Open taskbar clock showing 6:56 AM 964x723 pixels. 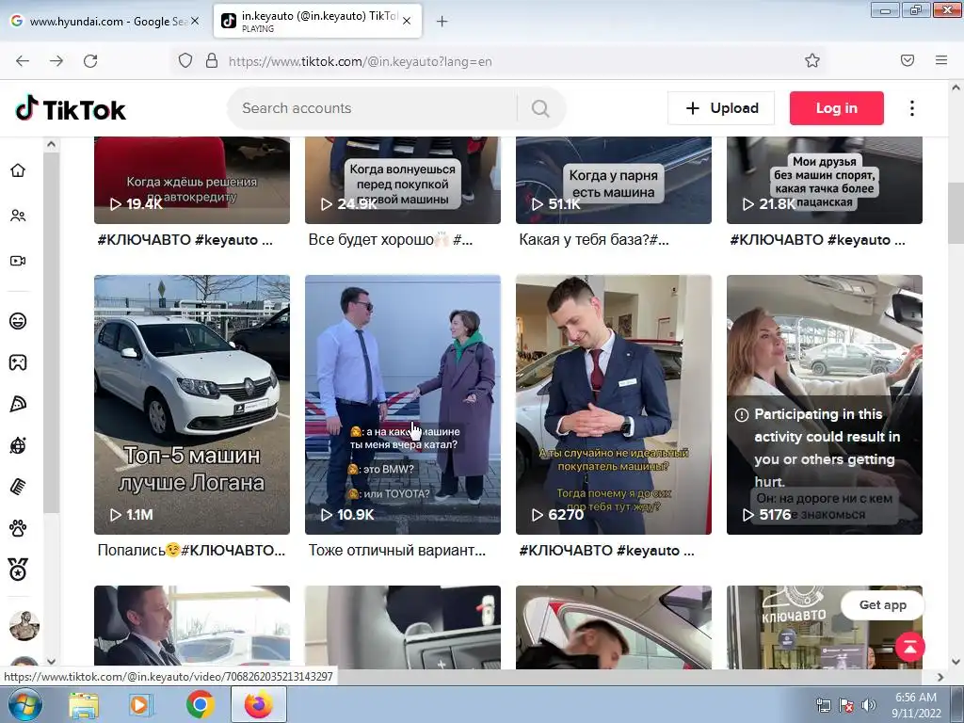coord(917,705)
